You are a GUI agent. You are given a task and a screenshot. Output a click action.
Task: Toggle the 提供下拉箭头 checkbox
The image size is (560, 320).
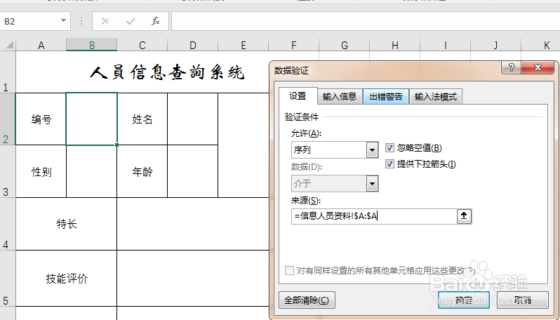[x=389, y=164]
